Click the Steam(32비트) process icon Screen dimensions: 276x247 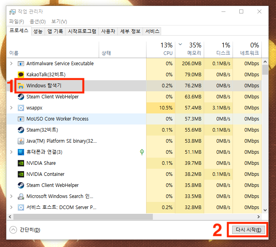21,130
